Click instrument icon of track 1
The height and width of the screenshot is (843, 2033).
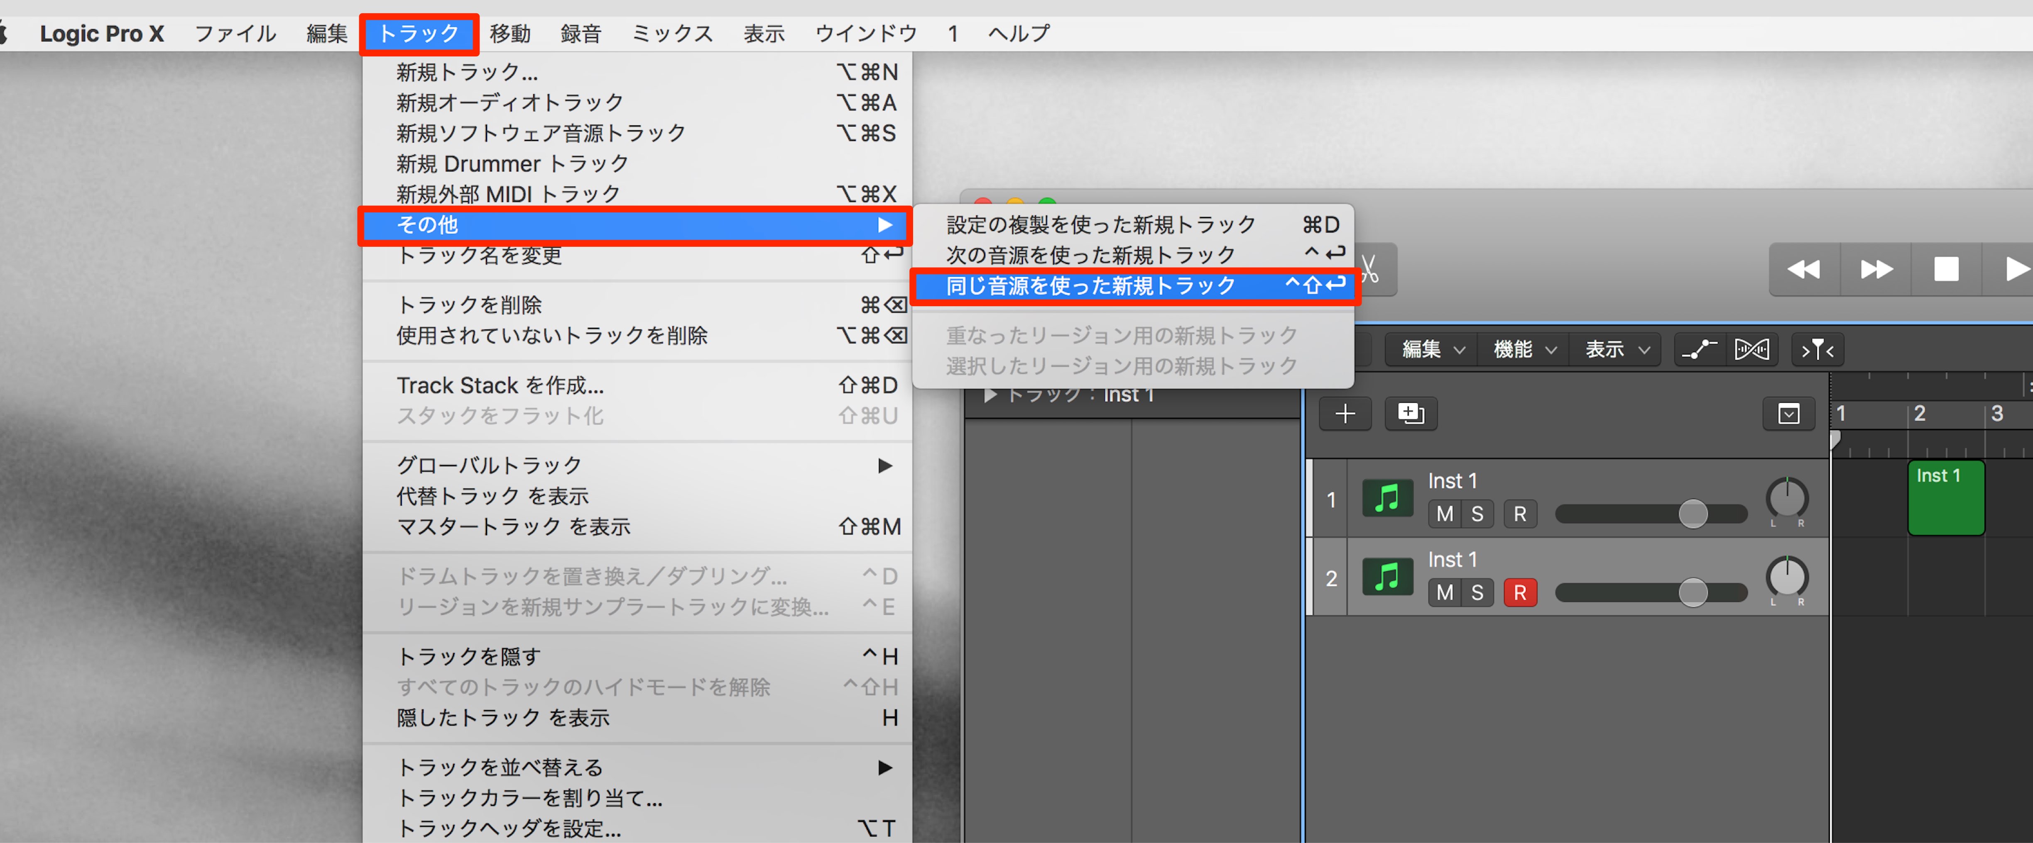pos(1387,498)
